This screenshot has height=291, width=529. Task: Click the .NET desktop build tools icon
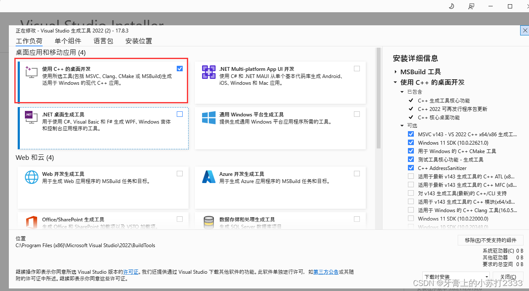(x=32, y=118)
